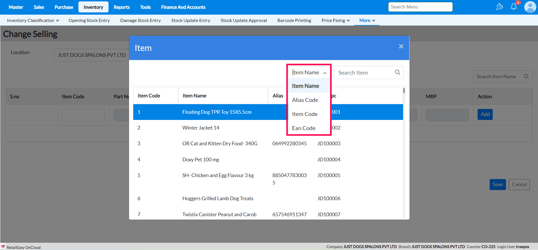The width and height of the screenshot is (538, 250).
Task: Pick Item Code in the dropdown
Action: [305, 114]
